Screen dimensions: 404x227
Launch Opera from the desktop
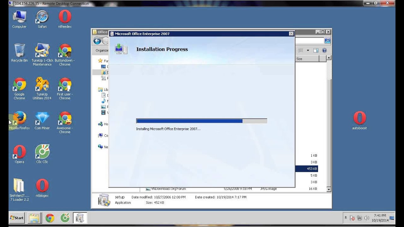pos(19,154)
